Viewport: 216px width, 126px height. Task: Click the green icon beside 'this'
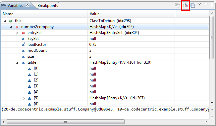coord(11,21)
